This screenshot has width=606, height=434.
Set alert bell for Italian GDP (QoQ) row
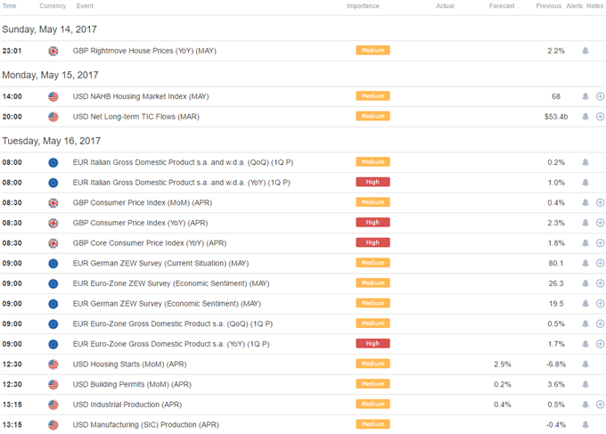click(x=586, y=162)
